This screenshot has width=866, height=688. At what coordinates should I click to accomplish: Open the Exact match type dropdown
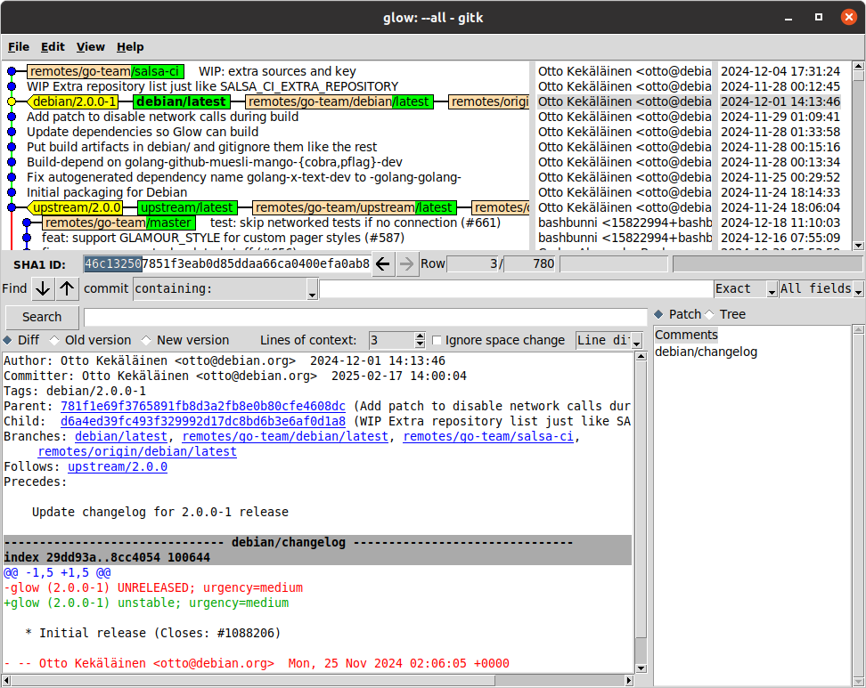point(746,289)
